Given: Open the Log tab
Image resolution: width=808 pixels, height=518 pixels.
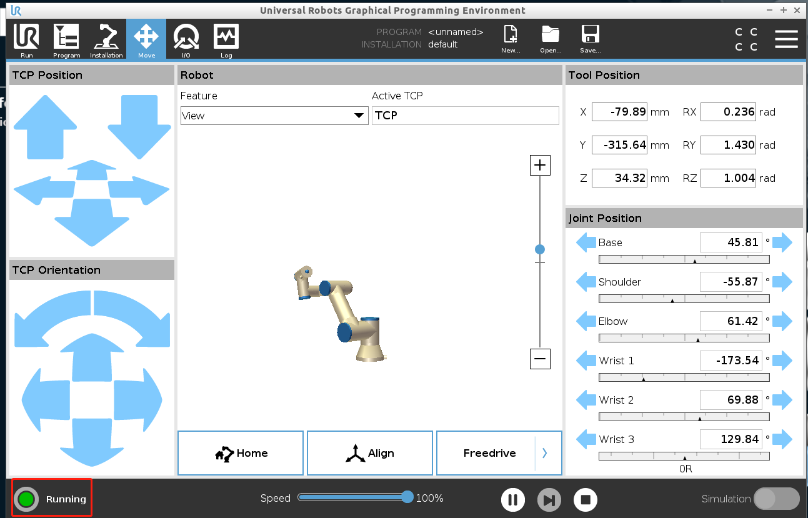Looking at the screenshot, I should 226,40.
